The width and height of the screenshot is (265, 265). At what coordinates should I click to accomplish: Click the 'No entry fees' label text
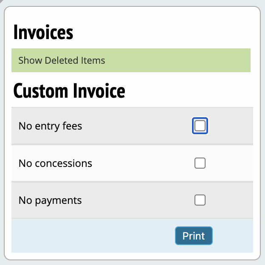coord(50,126)
